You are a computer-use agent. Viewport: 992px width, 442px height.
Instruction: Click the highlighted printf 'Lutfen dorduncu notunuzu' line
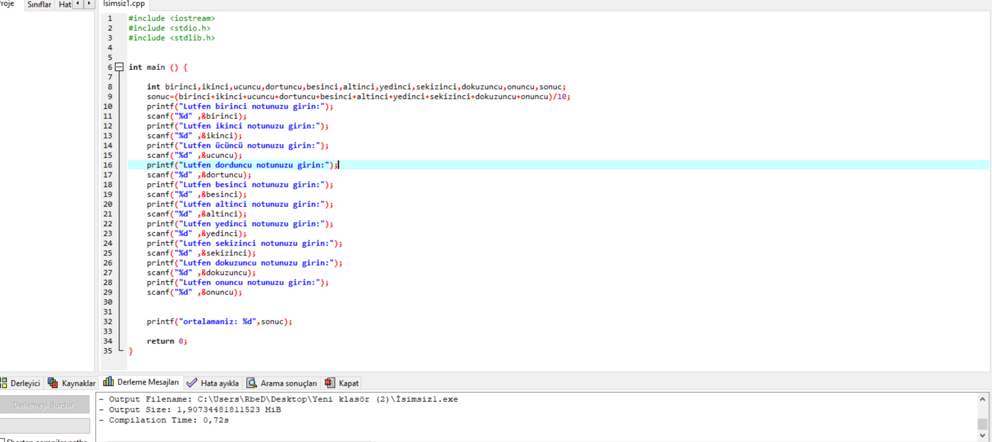pos(242,165)
